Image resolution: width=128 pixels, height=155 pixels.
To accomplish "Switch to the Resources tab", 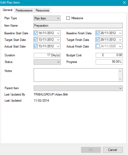I will (x=42, y=11).
